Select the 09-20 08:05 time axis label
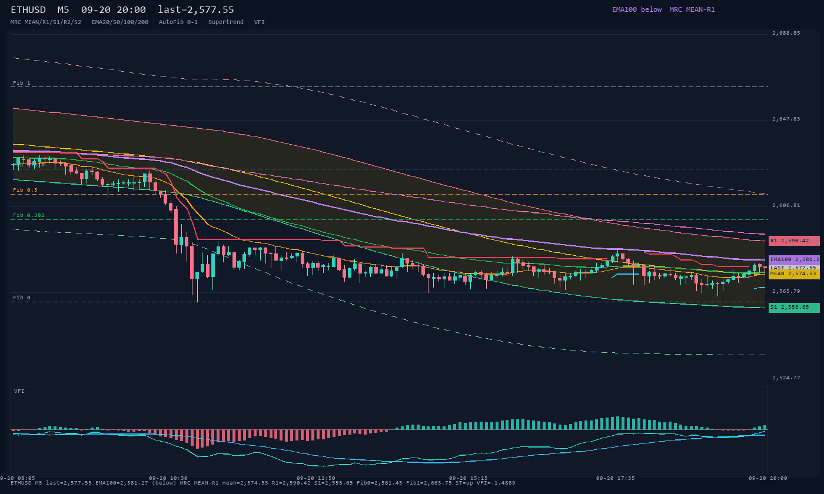Screen dimensions: 824x494 click(x=18, y=478)
